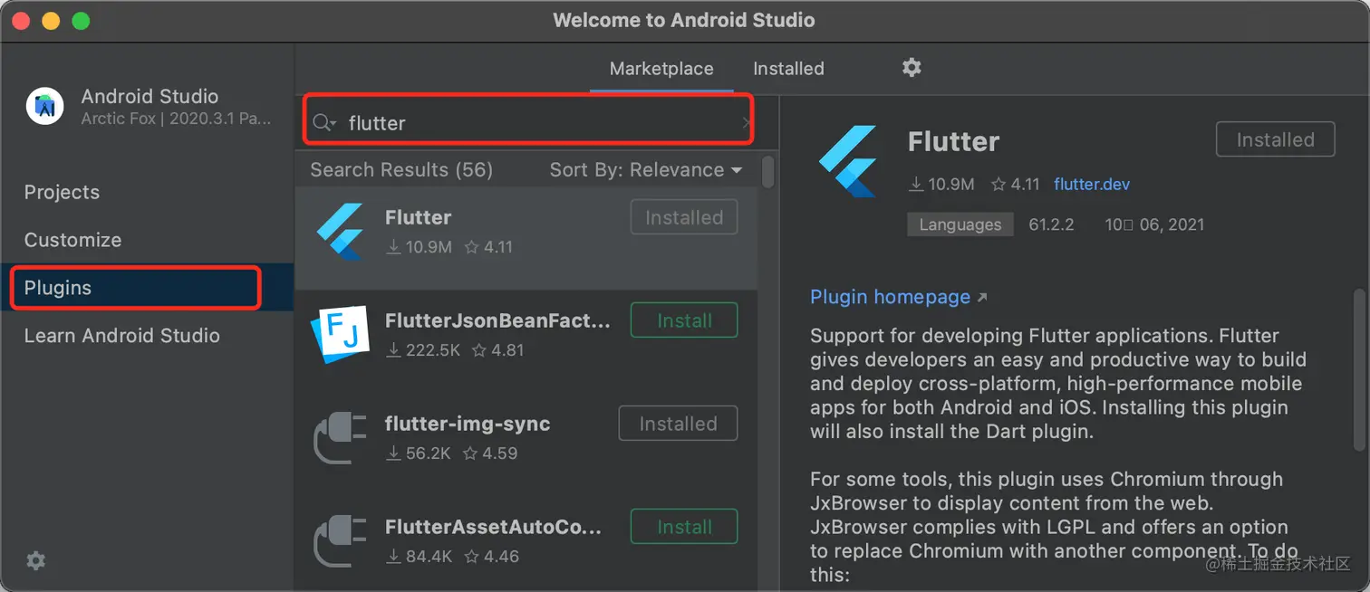Click the FlutterJsonBeanFactory FJ icon
The height and width of the screenshot is (592, 1370).
[x=338, y=335]
